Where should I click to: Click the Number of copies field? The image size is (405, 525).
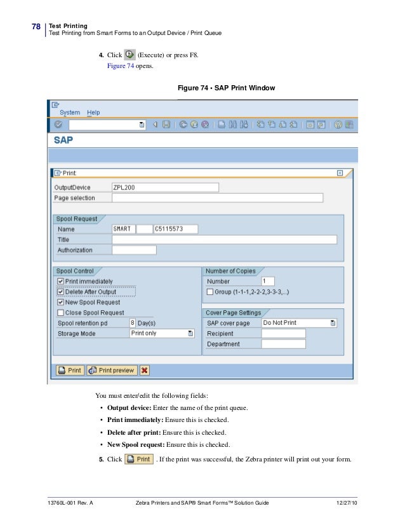pos(268,281)
